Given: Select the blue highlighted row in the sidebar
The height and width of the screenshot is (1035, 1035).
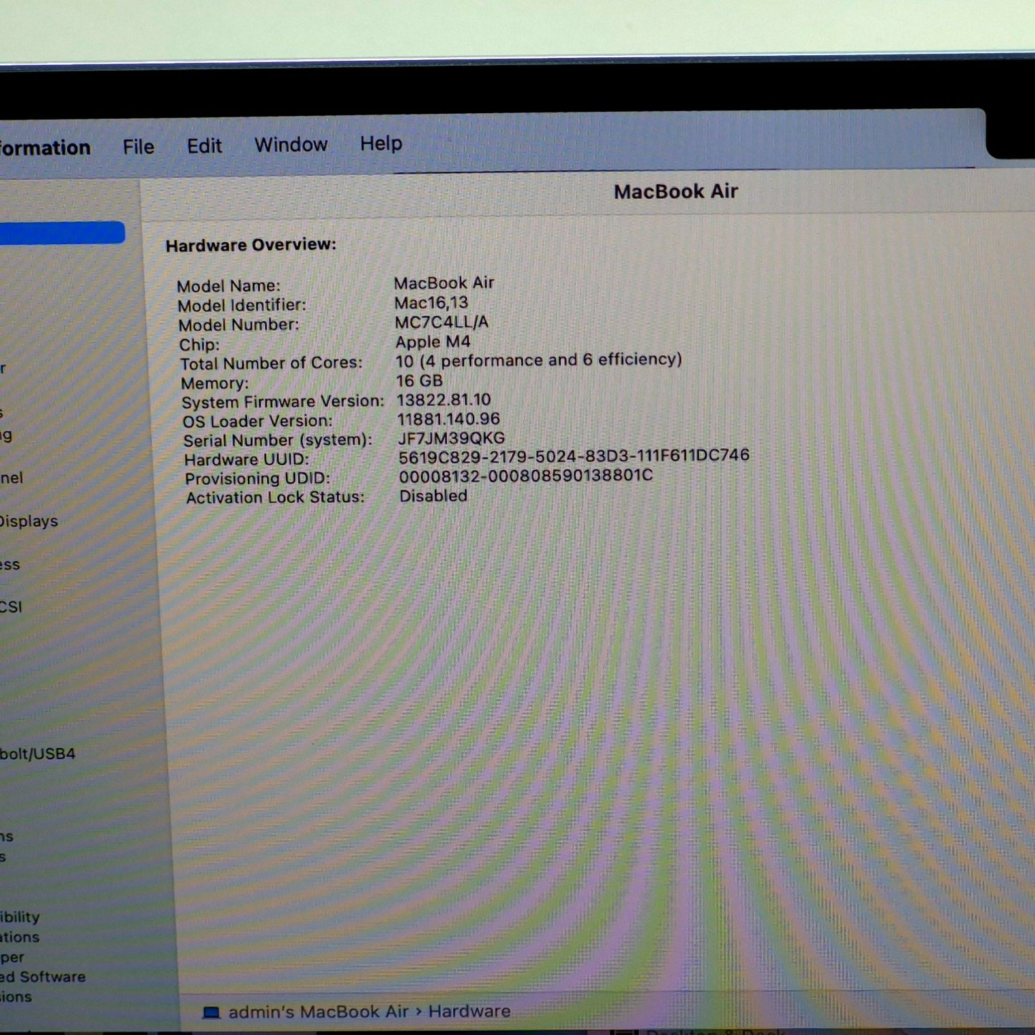Looking at the screenshot, I should pyautogui.click(x=62, y=233).
